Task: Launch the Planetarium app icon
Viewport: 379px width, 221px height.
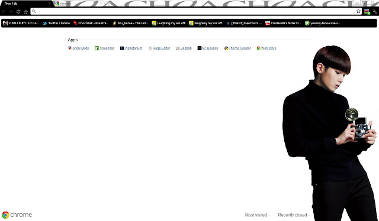Action: pos(122,48)
